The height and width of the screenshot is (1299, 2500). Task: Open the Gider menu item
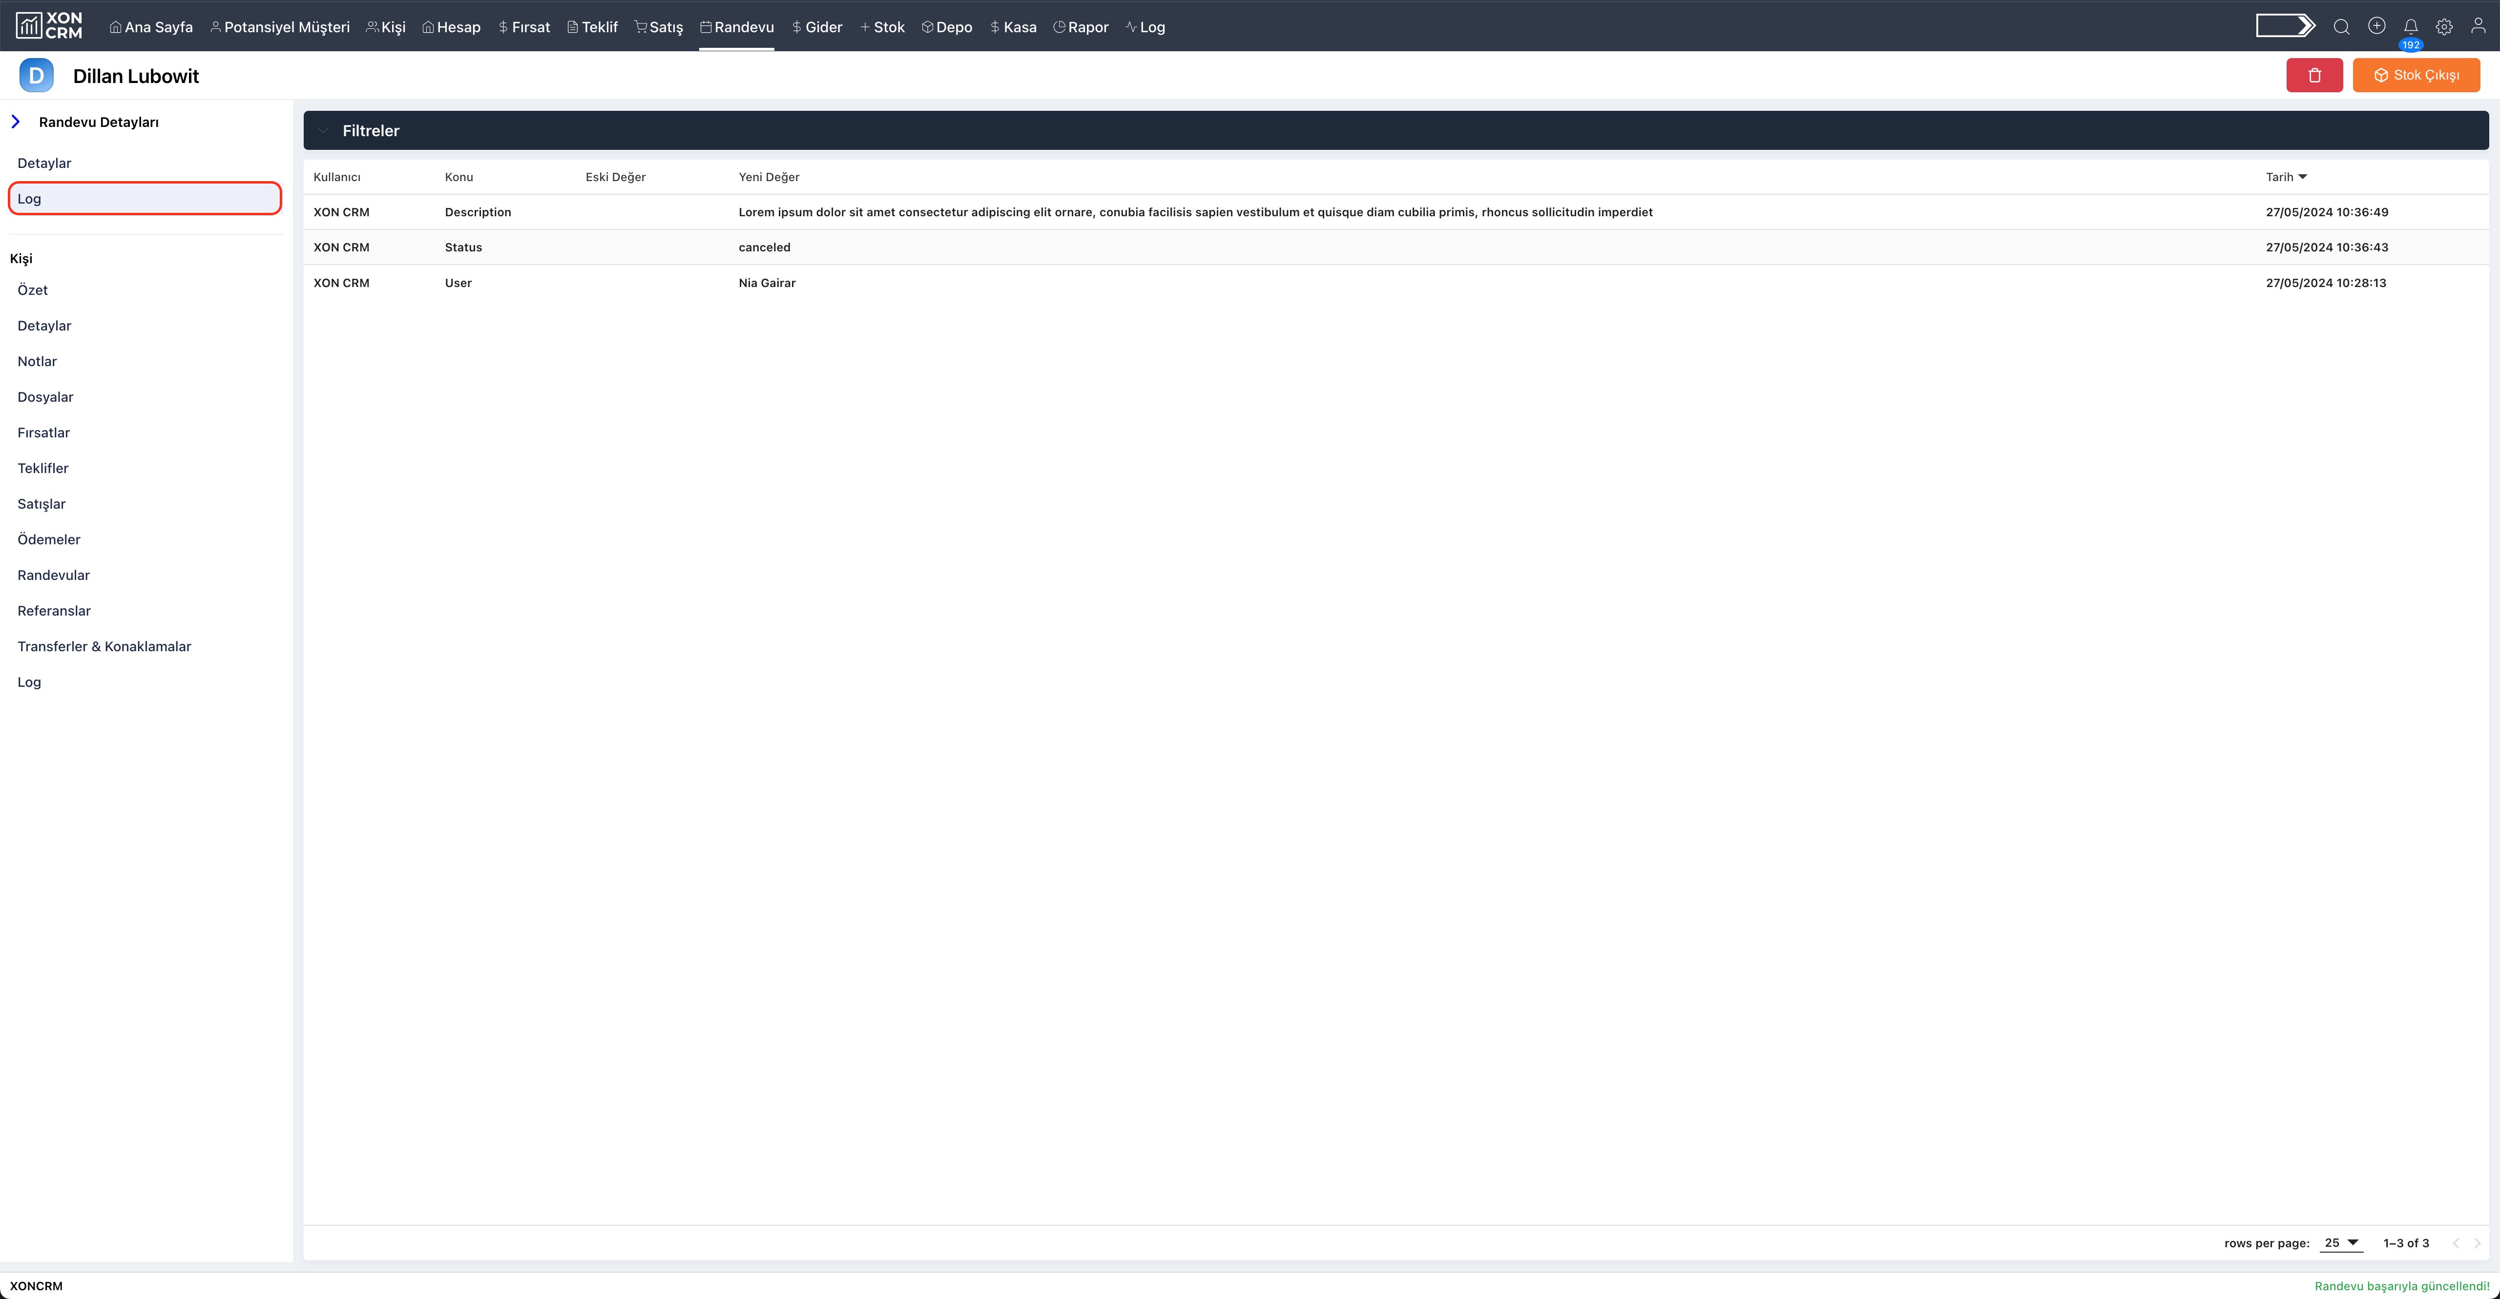[x=817, y=27]
